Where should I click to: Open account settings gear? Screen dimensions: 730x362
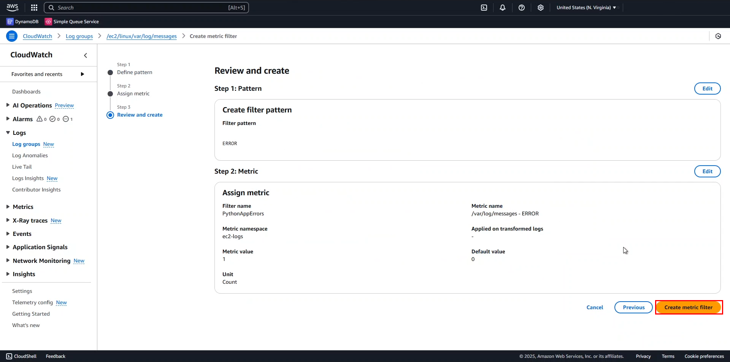coord(540,8)
